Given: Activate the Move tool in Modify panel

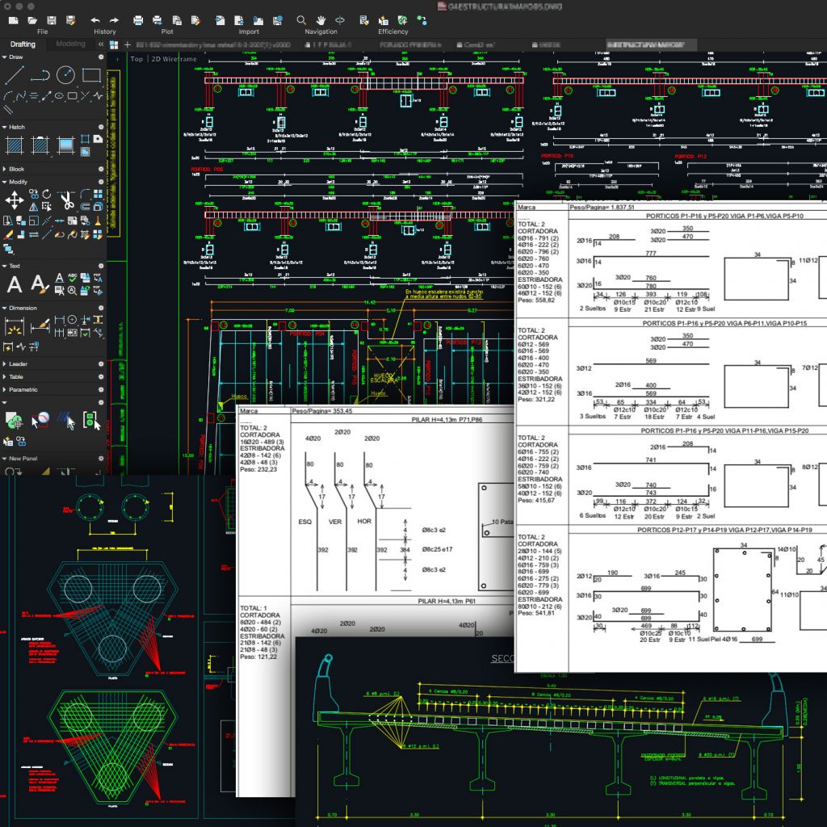Looking at the screenshot, I should tap(14, 200).
